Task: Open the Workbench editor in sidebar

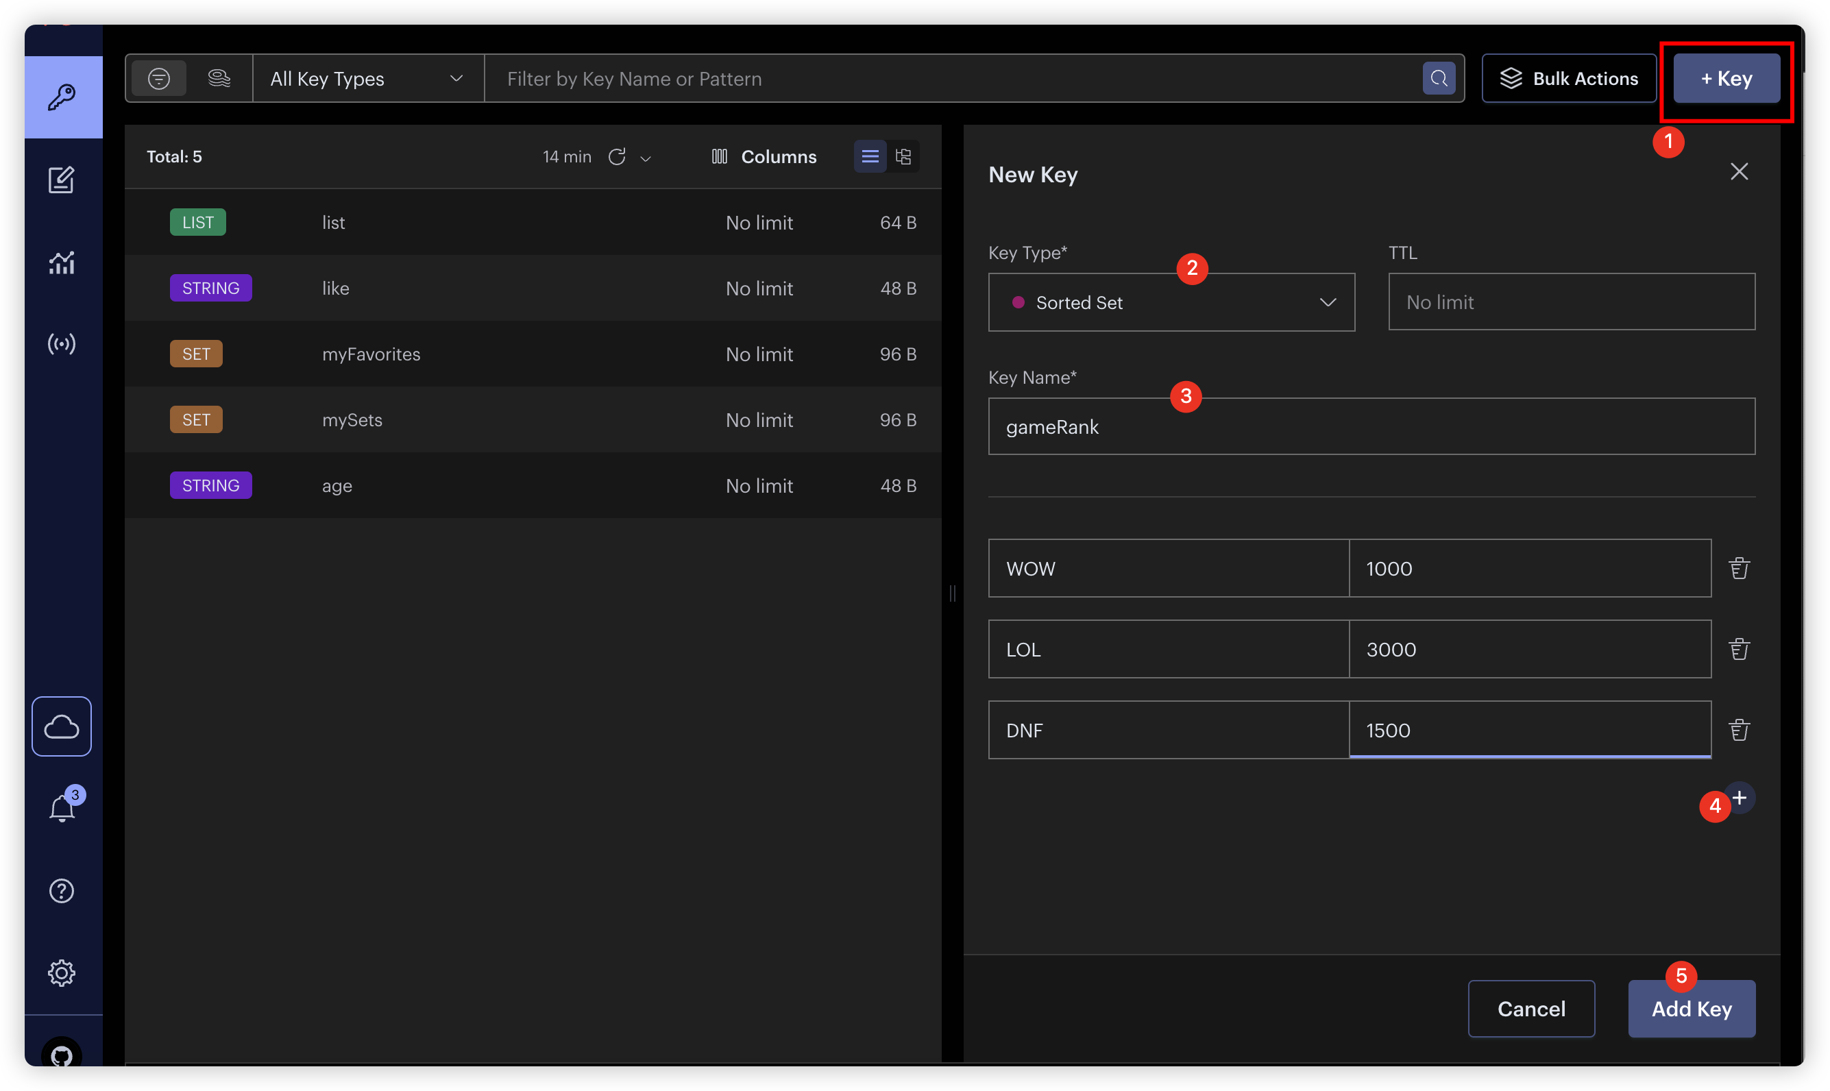Action: pos(62,180)
